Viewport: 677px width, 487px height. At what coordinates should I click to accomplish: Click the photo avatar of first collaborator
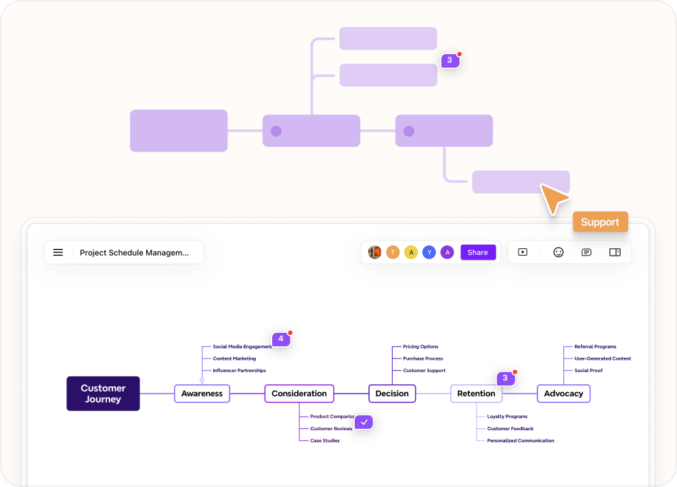pyautogui.click(x=374, y=252)
